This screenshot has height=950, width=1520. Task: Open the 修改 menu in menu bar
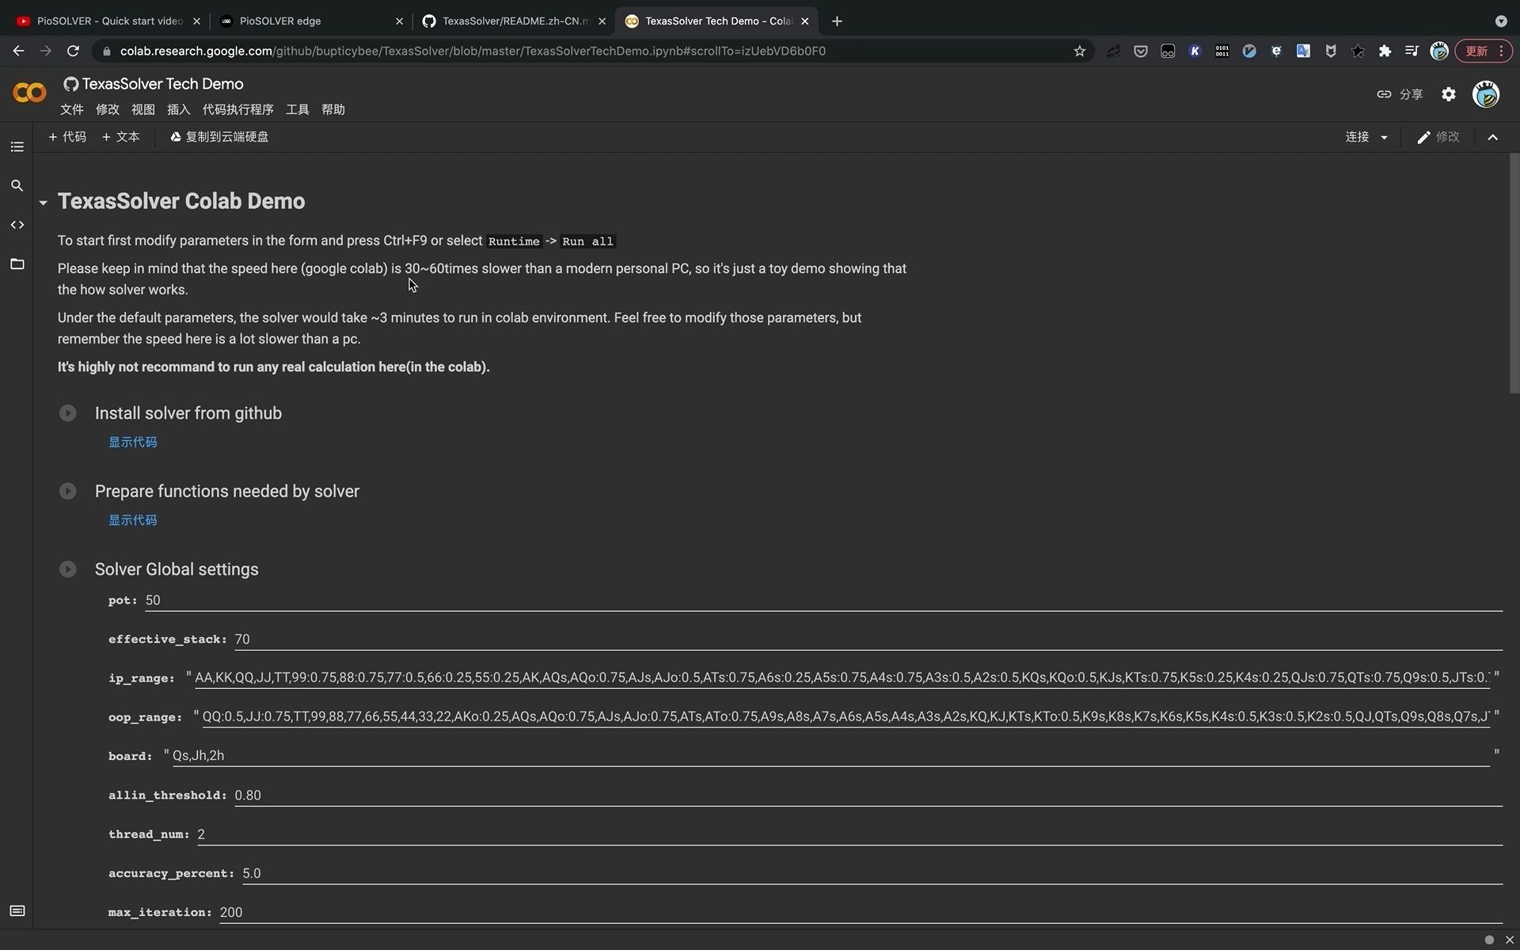[x=107, y=110]
